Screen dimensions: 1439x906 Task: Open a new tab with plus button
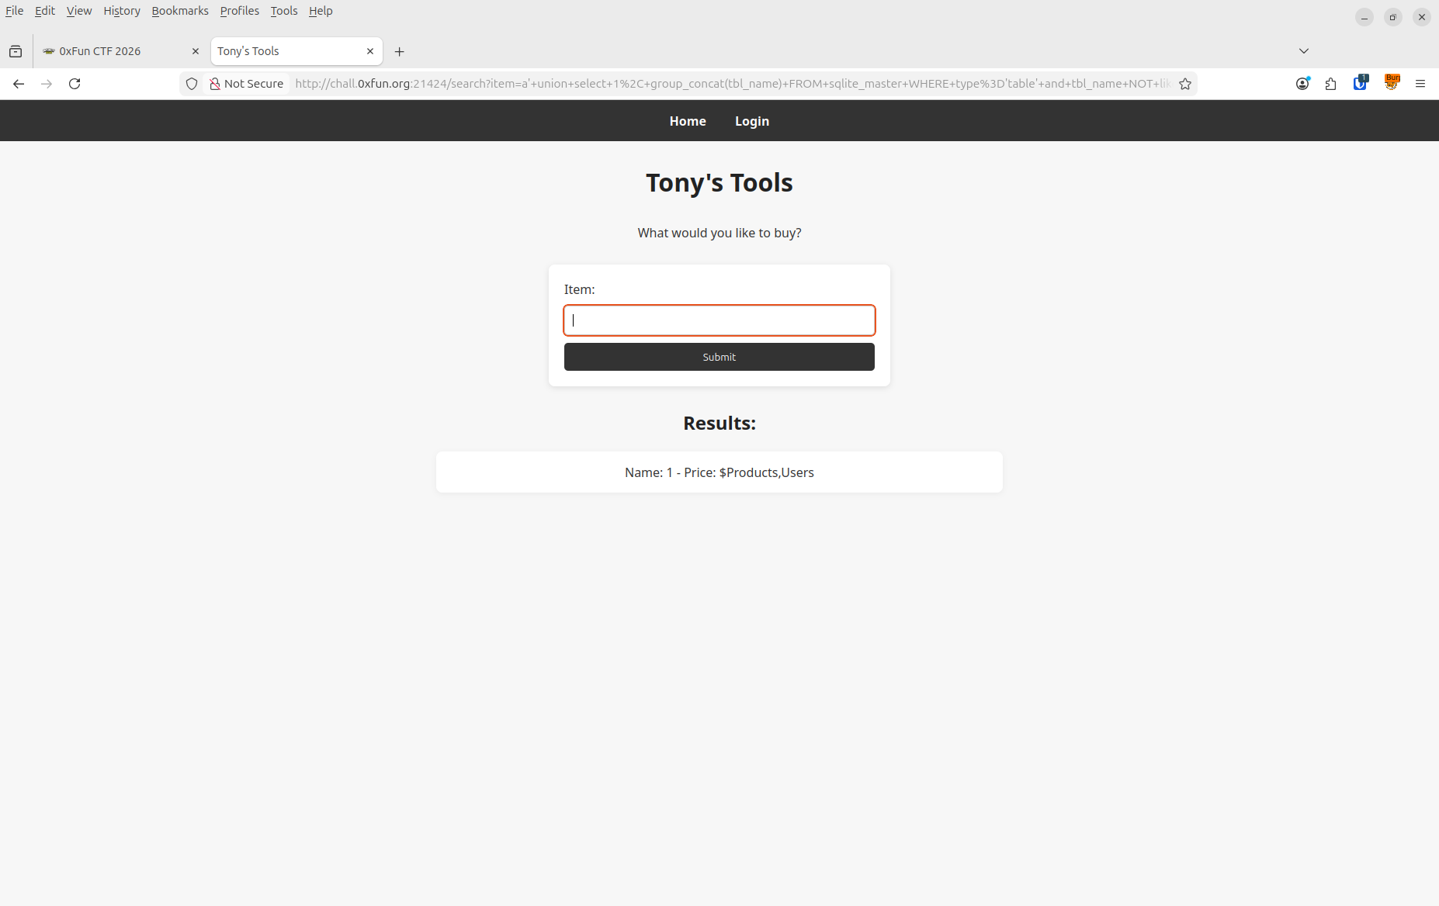[400, 52]
